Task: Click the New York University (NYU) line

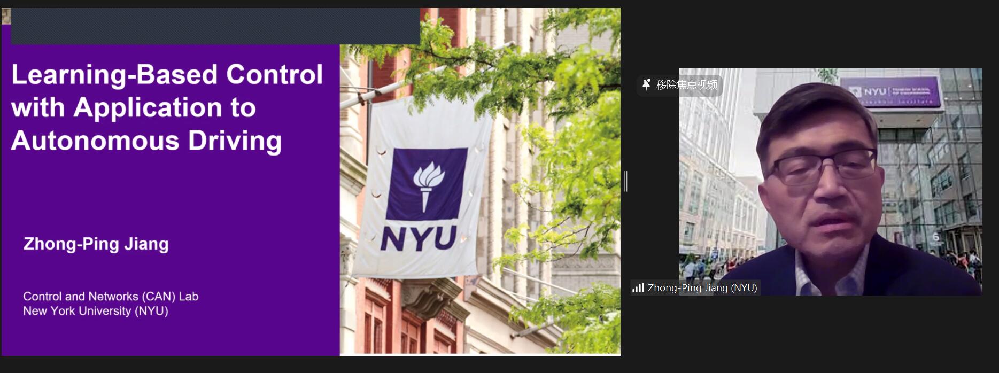Action: 96,311
